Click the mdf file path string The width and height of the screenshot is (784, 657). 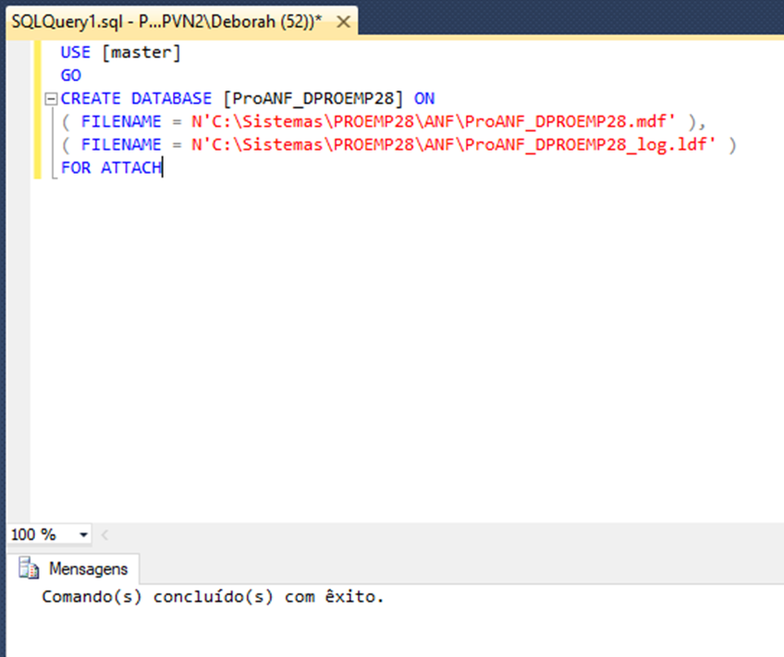(x=434, y=121)
